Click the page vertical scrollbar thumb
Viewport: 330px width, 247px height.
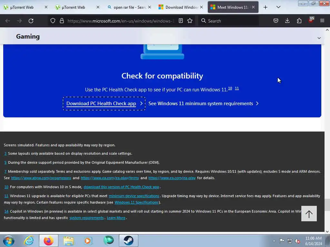[x=327, y=205]
